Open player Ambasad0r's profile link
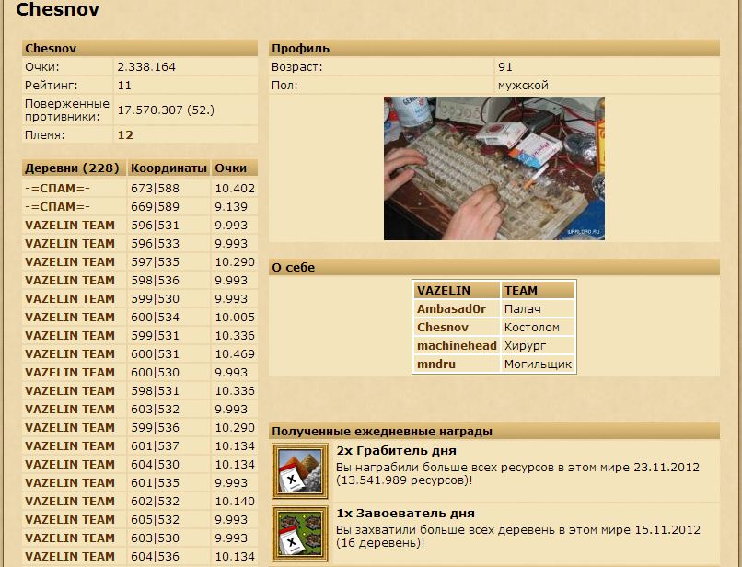The image size is (742, 567). point(451,309)
